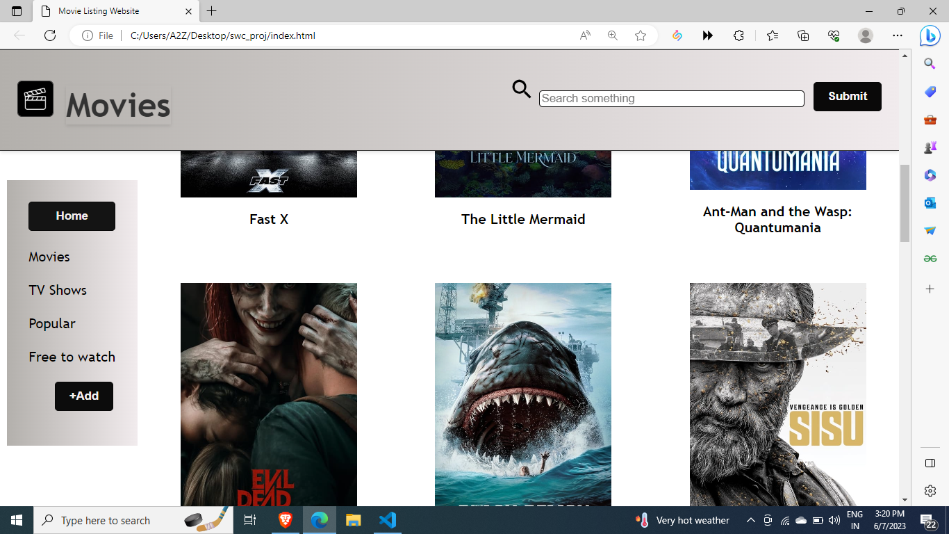Click inside the Search something field
Viewport: 949px width, 534px height.
tap(671, 98)
